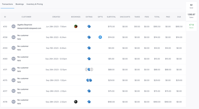Click the $88.00 paid amount in row #371
199x109 pixels.
click(168, 69)
